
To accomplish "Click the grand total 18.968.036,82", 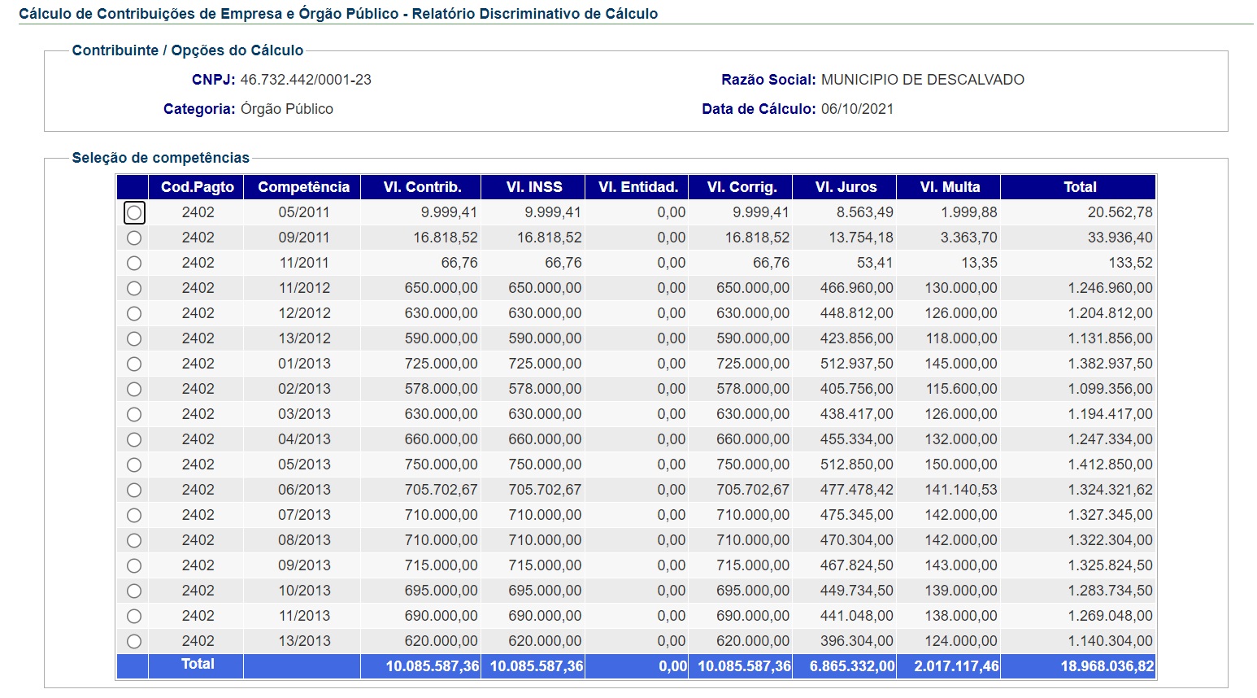I will [x=1107, y=666].
